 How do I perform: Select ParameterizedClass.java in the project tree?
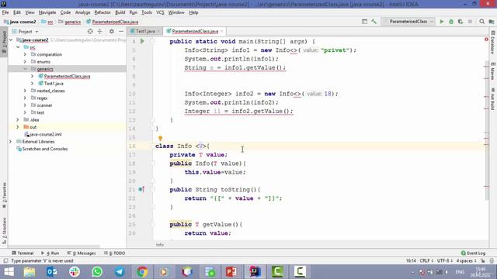tap(67, 76)
